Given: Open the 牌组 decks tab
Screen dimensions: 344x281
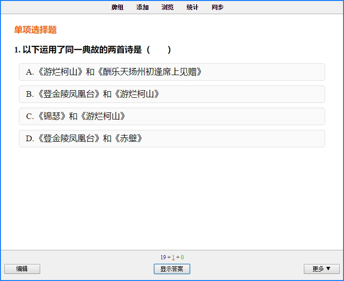Looking at the screenshot, I should pyautogui.click(x=117, y=7).
